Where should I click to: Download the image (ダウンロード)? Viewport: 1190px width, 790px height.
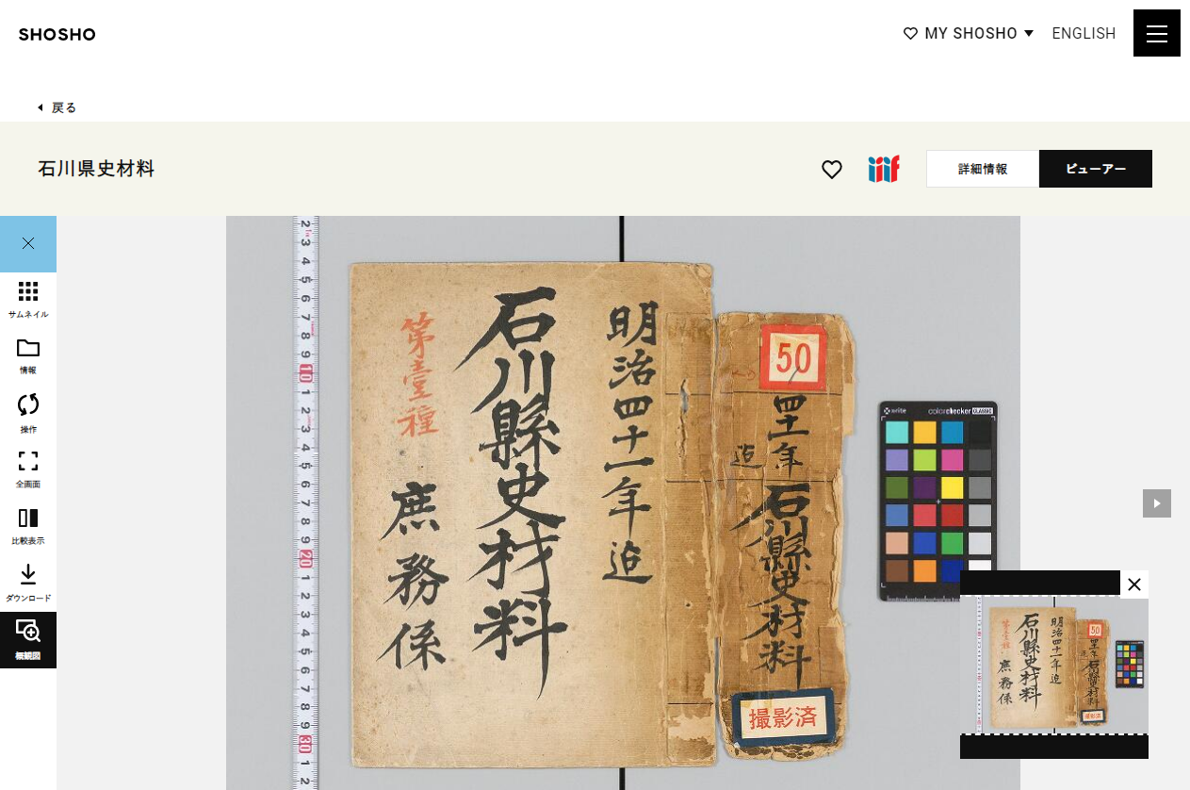point(28,584)
